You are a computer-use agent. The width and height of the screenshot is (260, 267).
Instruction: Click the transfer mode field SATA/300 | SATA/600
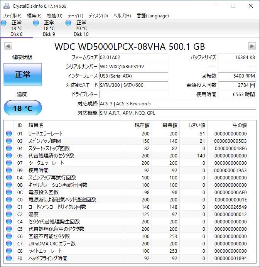pyautogui.click(x=133, y=85)
